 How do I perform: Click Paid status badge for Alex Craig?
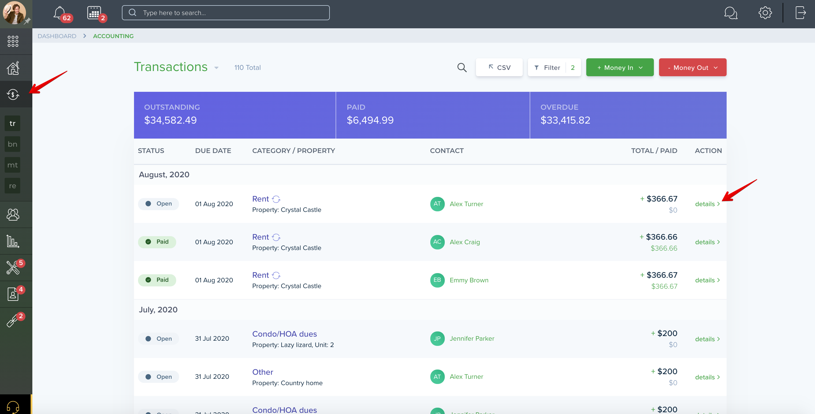pos(157,242)
